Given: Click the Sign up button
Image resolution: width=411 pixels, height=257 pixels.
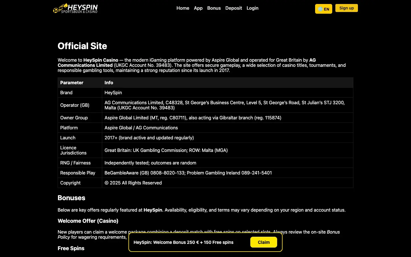Looking at the screenshot, I should pos(346,8).
